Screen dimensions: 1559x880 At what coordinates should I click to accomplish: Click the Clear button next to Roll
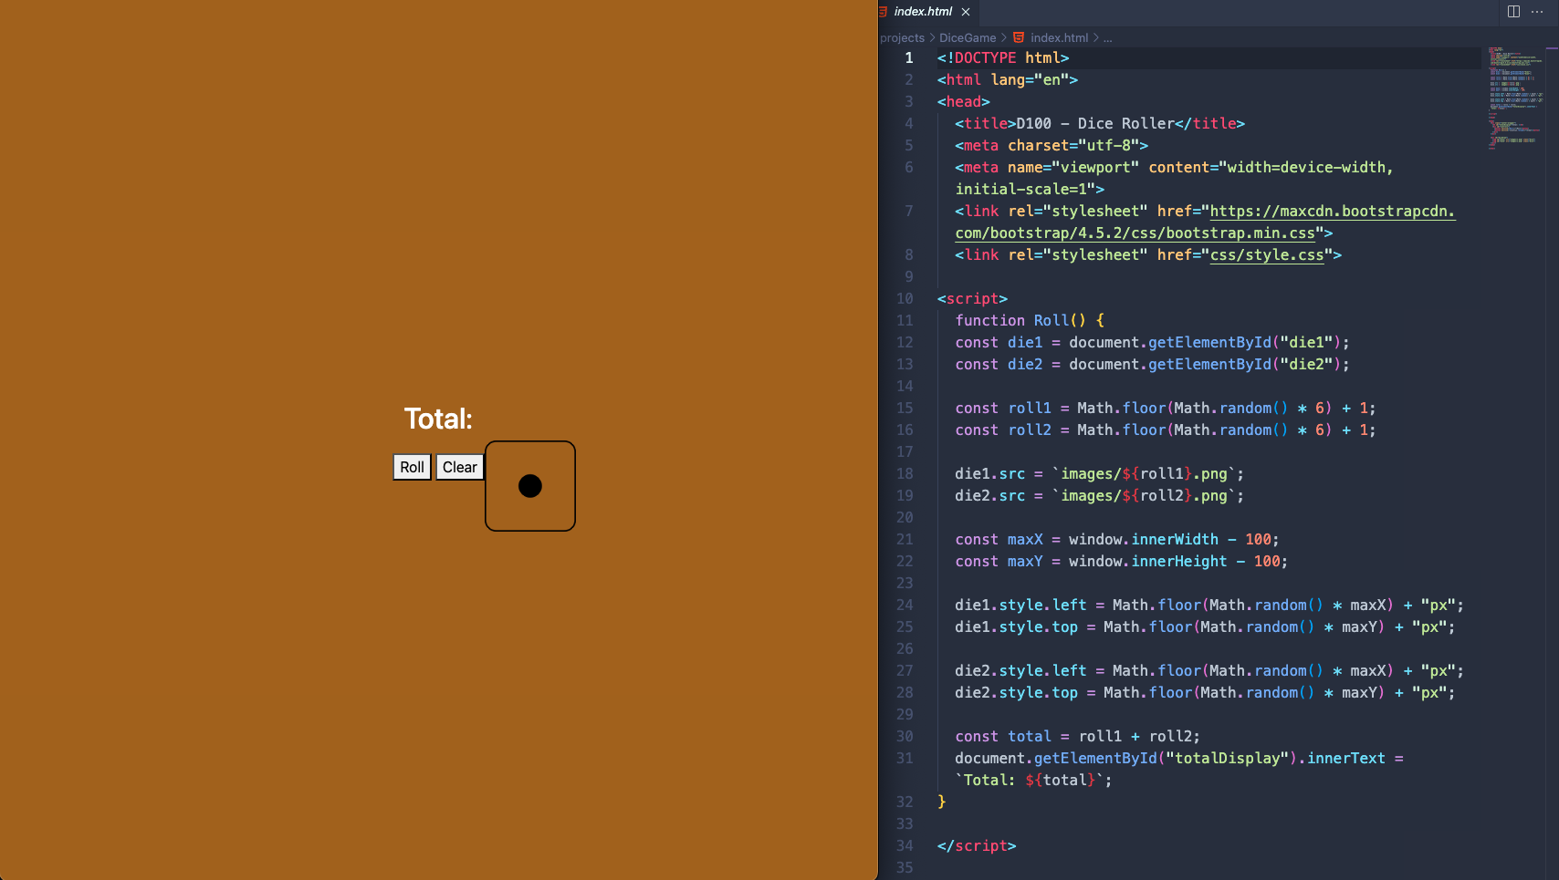[x=460, y=467]
